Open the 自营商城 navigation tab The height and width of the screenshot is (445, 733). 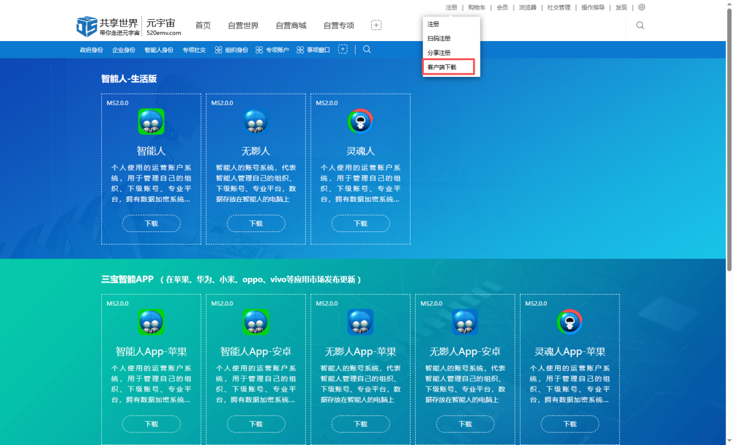tap(291, 25)
